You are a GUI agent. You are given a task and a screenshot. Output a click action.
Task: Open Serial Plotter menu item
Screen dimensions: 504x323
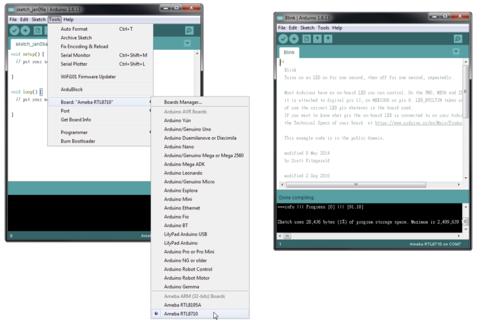[x=100, y=64]
